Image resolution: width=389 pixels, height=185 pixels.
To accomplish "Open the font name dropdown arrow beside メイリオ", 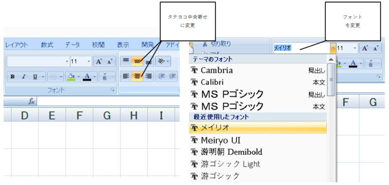I will coord(333,48).
